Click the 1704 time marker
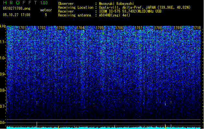Viewport: 204px width, 129px height. pyautogui.click(x=80, y=28)
